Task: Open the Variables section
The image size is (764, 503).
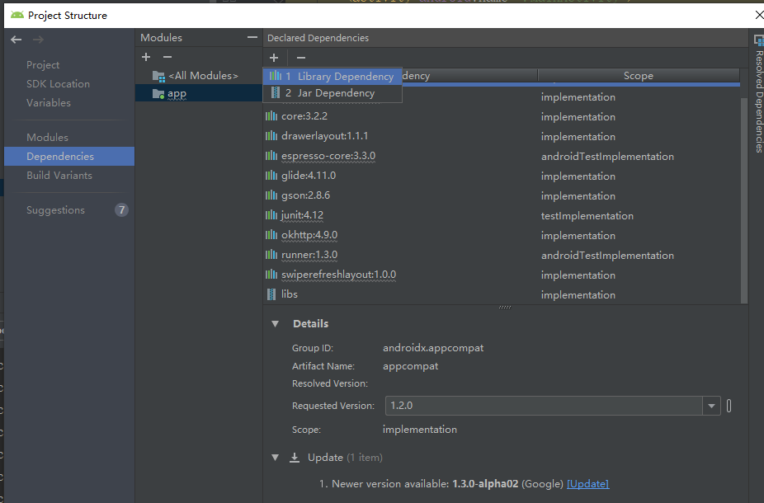Action: pyautogui.click(x=49, y=103)
